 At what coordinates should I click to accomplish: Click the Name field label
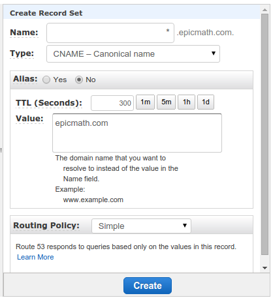tap(24, 33)
